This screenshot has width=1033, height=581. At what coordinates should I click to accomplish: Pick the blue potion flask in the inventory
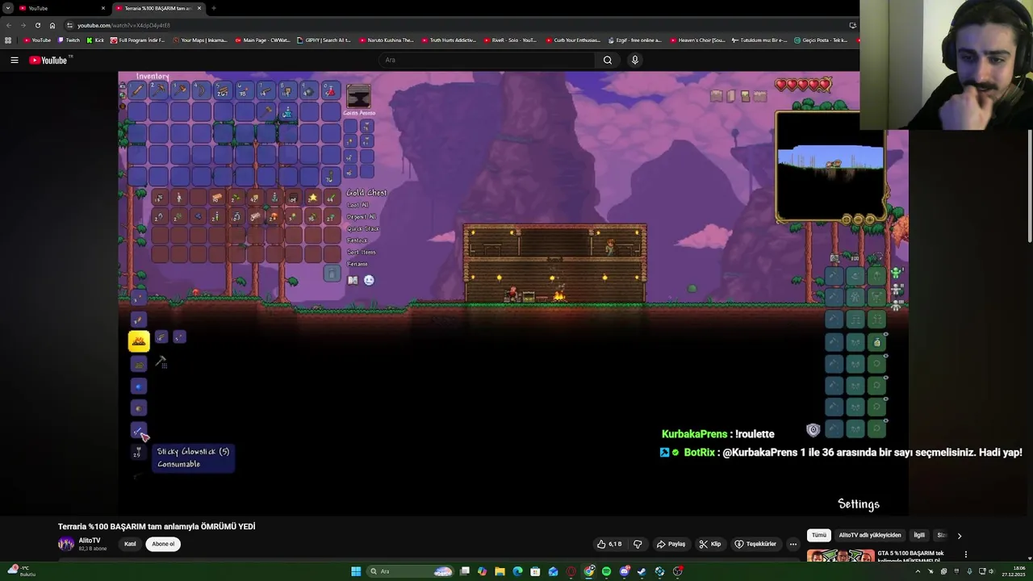tap(287, 112)
